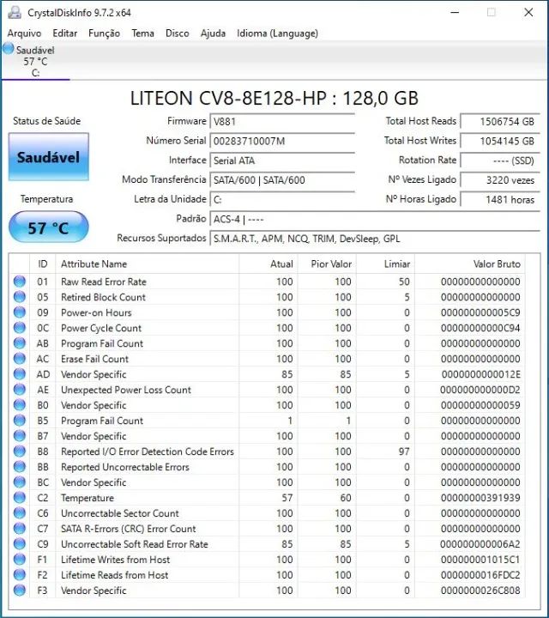Open the Tema menu
This screenshot has height=618, width=549.
(142, 33)
